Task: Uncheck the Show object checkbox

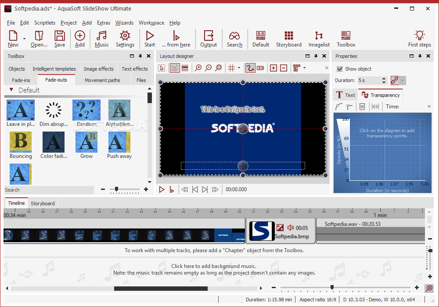Action: tap(340, 69)
